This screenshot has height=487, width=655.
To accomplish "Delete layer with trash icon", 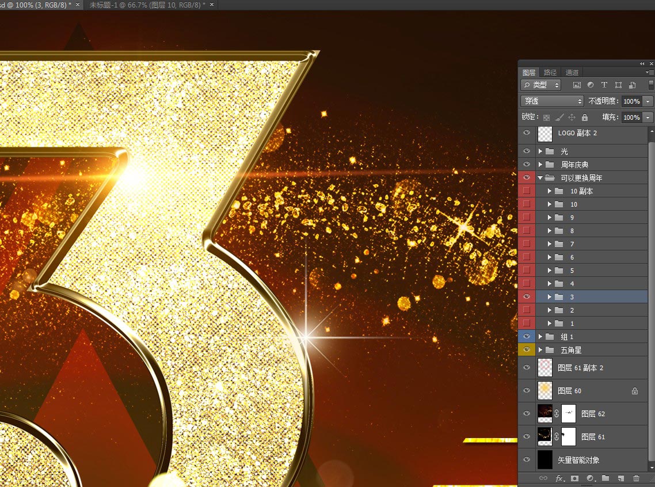I will point(636,478).
